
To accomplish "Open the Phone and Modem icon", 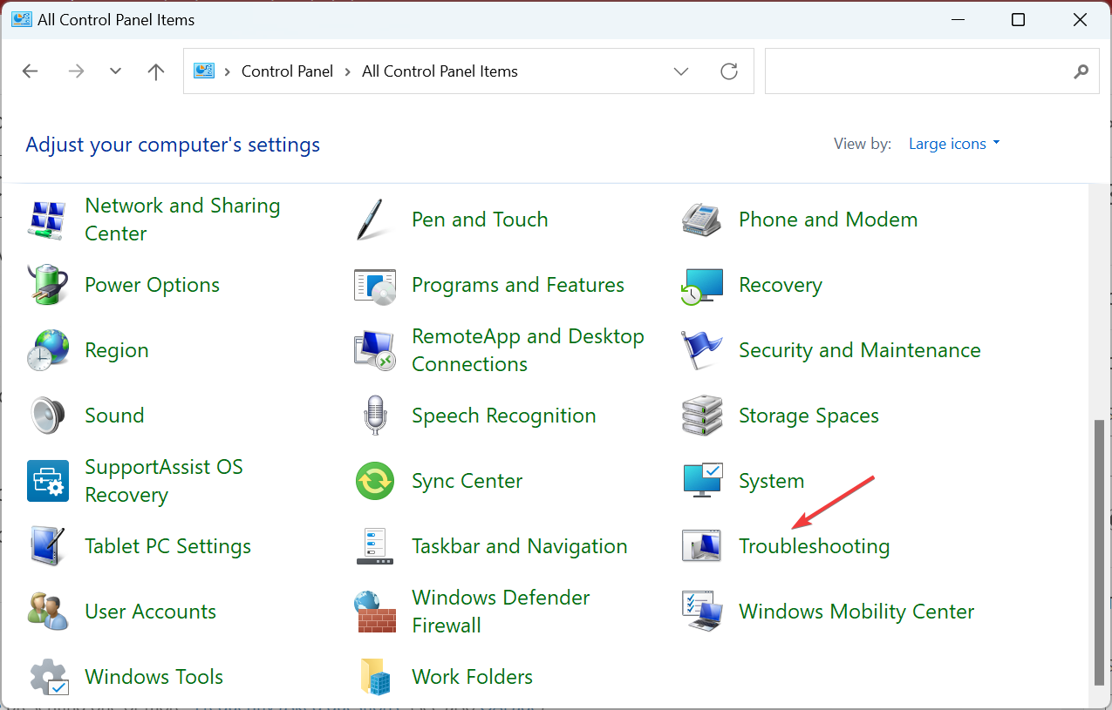I will click(x=702, y=220).
